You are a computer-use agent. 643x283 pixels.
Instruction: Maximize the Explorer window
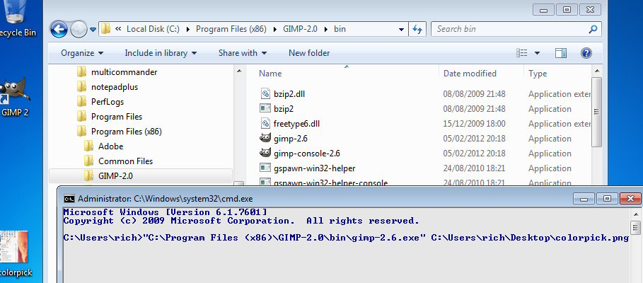(x=567, y=10)
